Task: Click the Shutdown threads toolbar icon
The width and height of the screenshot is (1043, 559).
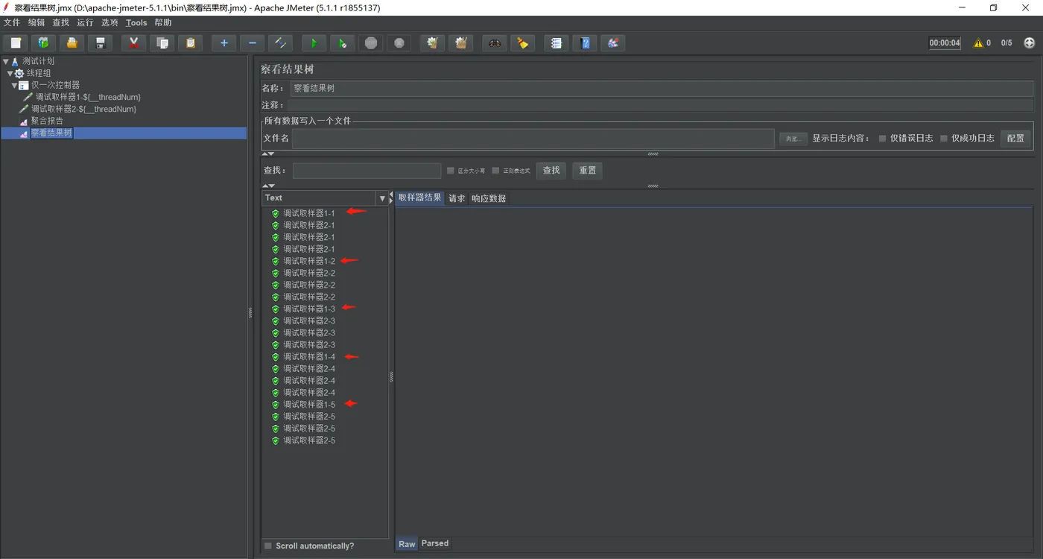Action: 399,43
